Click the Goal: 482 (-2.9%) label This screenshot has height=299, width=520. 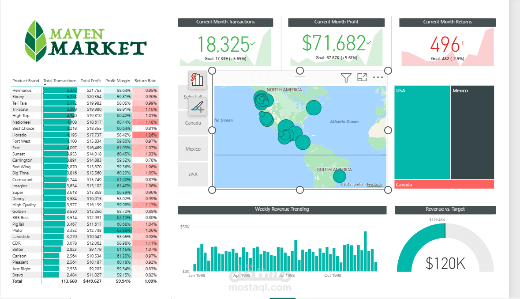pos(447,58)
